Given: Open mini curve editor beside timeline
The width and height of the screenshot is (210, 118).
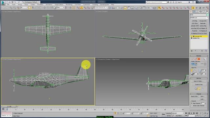Looking at the screenshot, I should [x=3, y=109].
